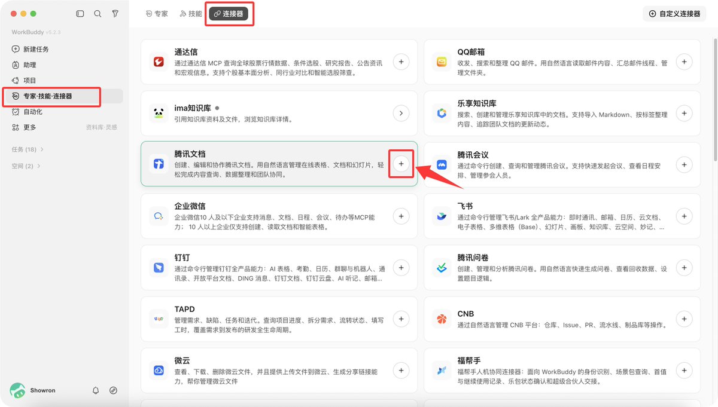Click the 钉钉 connector logo icon
718x407 pixels.
(158, 267)
